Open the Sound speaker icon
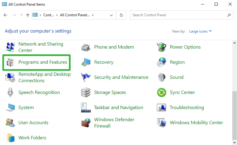This screenshot has height=145, width=237. [x=161, y=77]
